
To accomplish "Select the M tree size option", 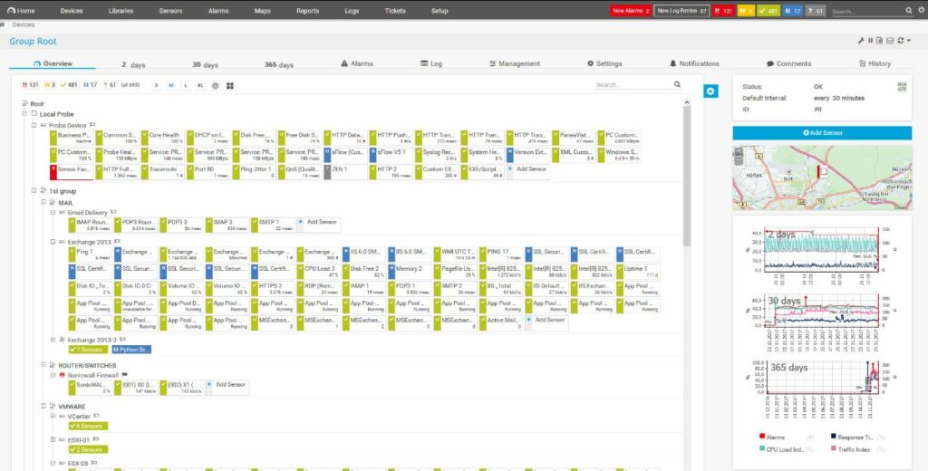I will 171,86.
